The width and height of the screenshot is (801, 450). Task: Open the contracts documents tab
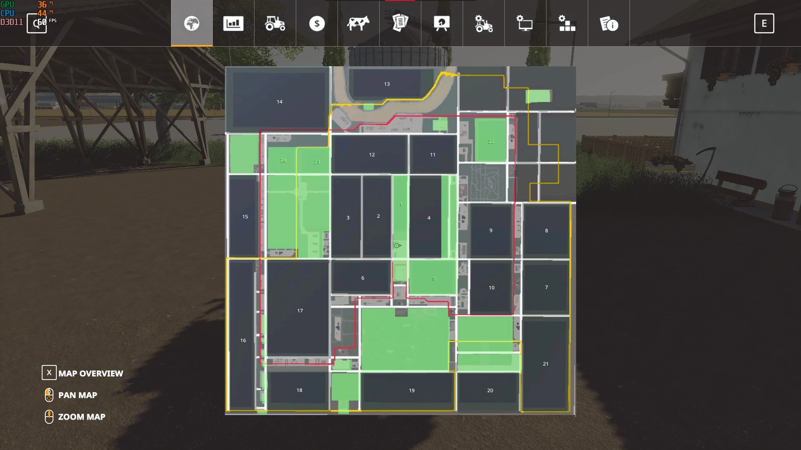pyautogui.click(x=400, y=22)
